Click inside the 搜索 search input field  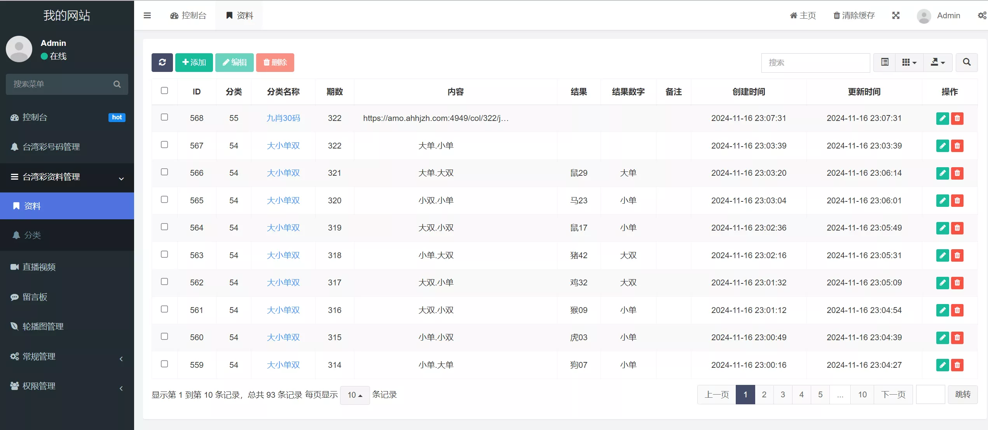tap(815, 62)
